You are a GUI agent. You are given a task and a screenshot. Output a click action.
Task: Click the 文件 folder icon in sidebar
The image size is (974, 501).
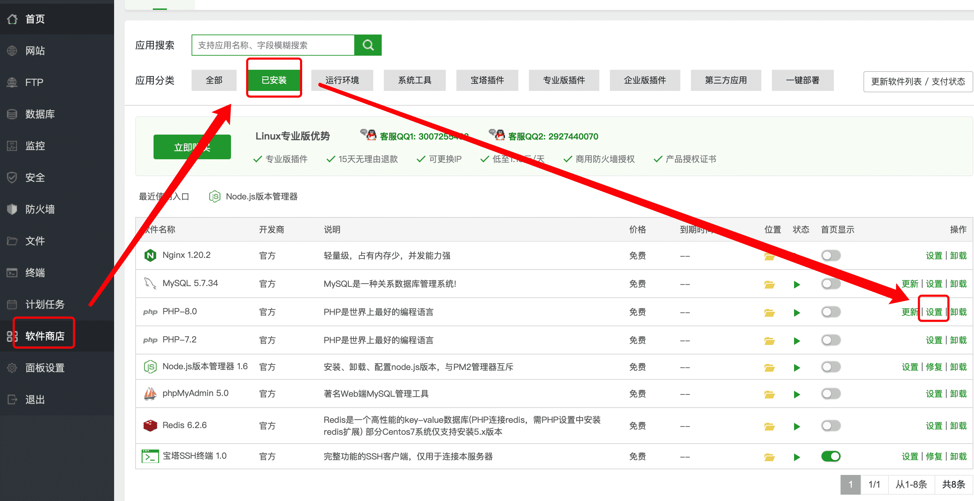coord(12,241)
